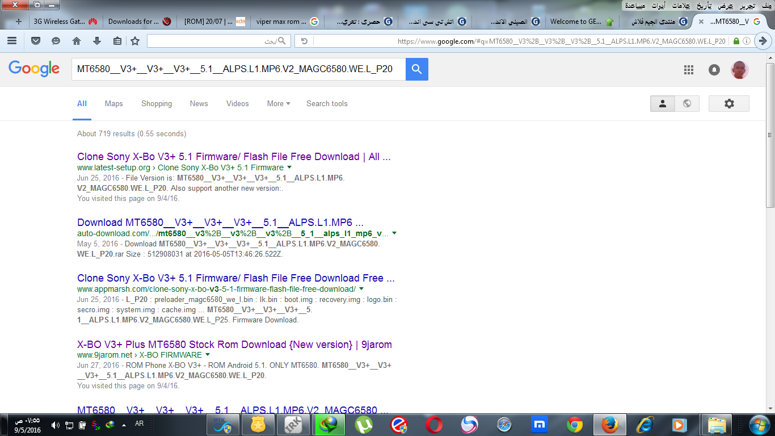Show site information via the info icon
Image resolution: width=775 pixels, height=436 pixels.
[x=747, y=41]
